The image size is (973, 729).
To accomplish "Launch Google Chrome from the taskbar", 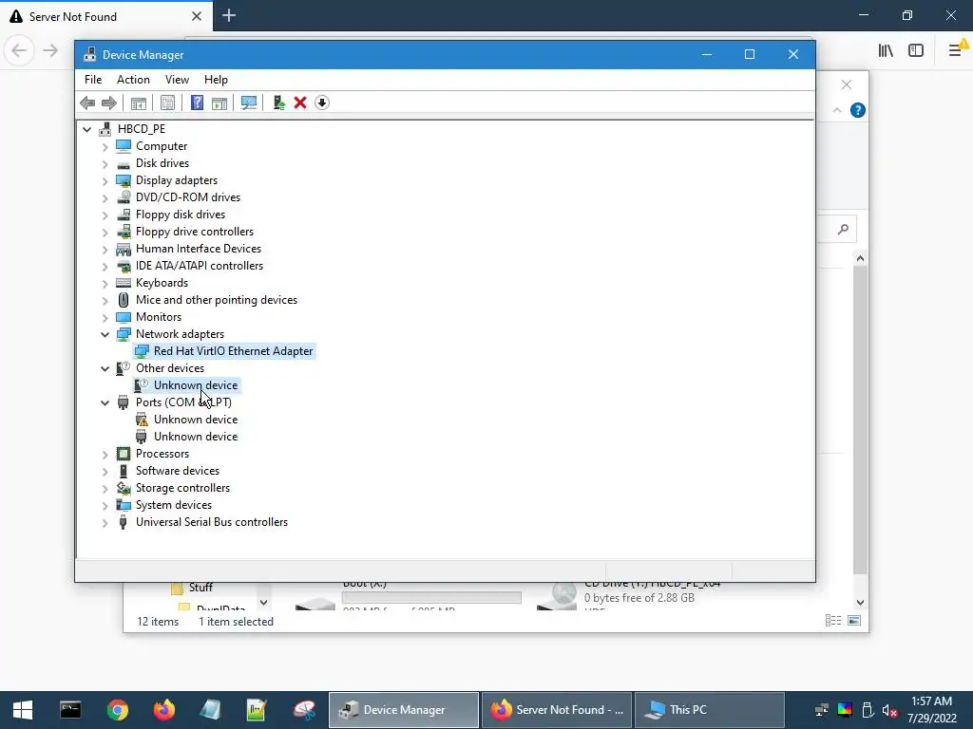I will pyautogui.click(x=117, y=710).
